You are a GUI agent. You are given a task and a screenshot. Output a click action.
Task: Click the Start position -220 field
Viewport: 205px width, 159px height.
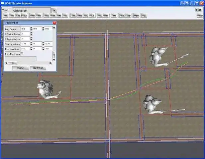pos(49,44)
